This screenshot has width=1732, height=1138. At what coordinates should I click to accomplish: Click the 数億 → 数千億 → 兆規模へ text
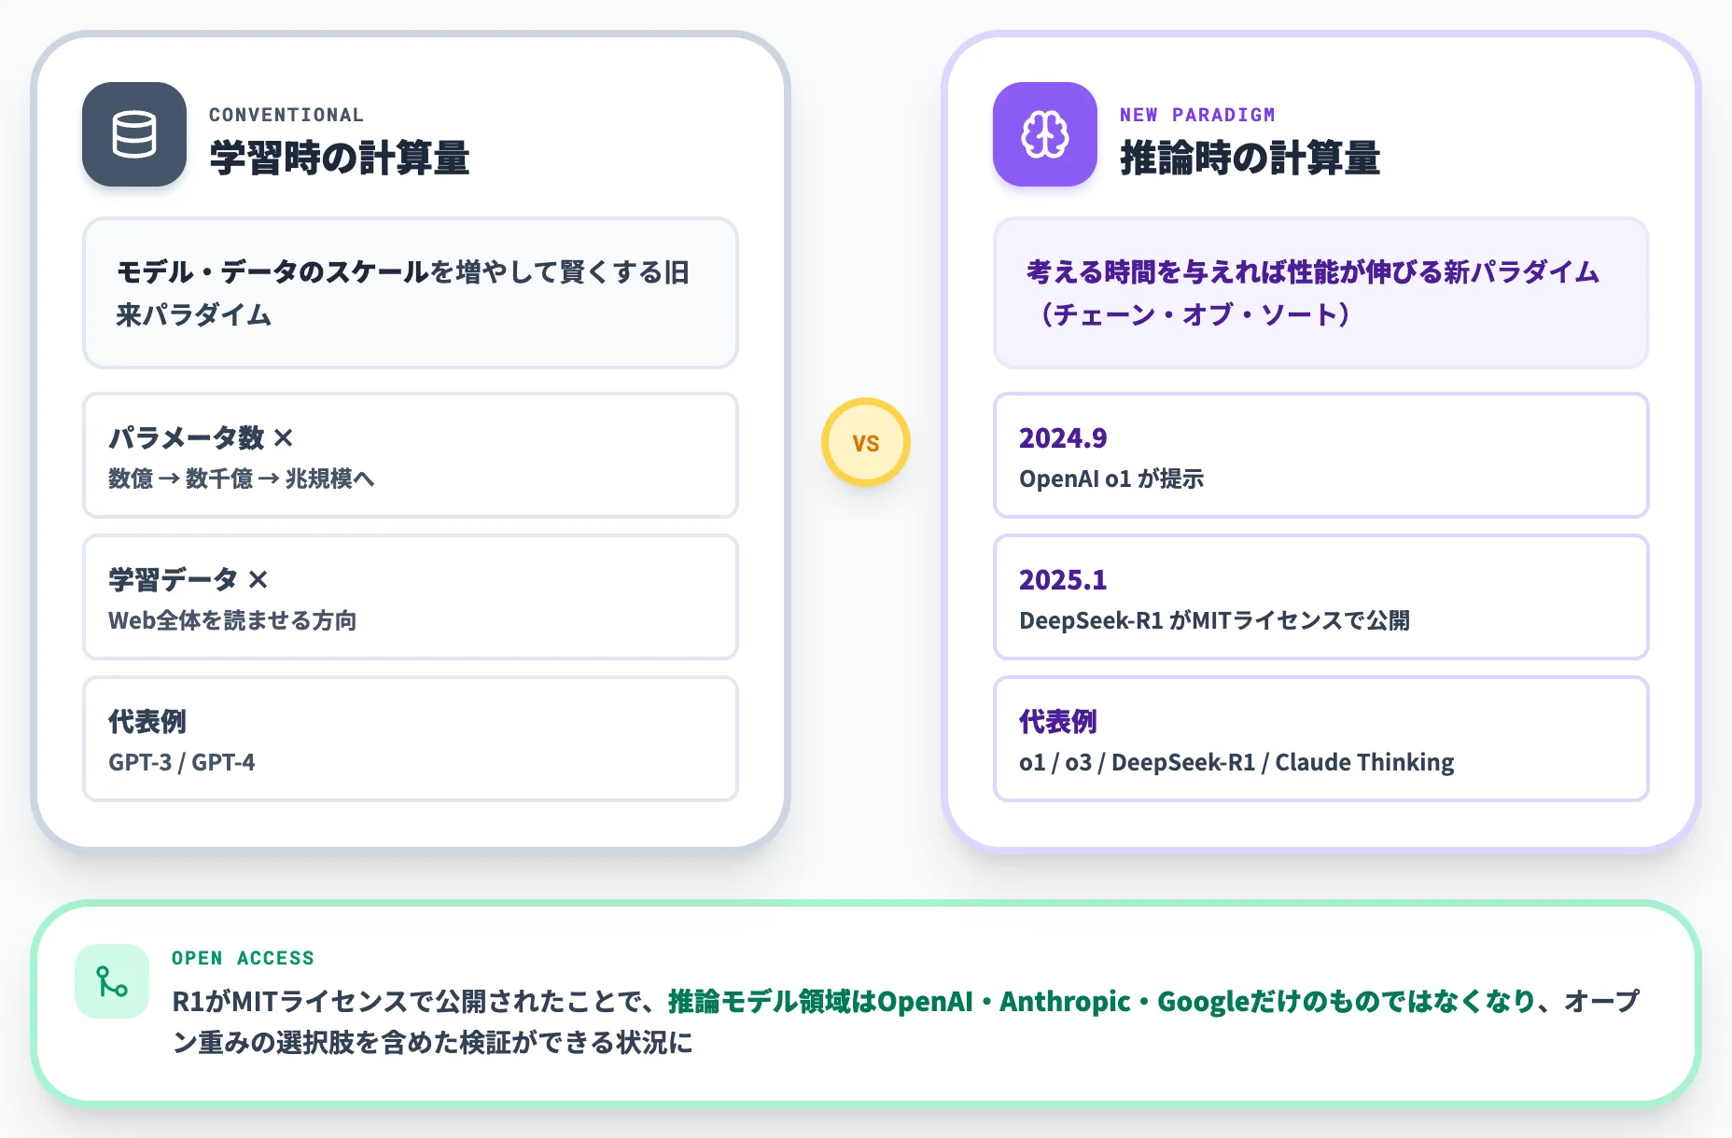point(241,479)
